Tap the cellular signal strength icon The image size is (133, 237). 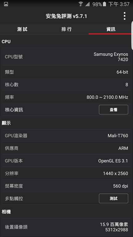pyautogui.click(x=87, y=4)
